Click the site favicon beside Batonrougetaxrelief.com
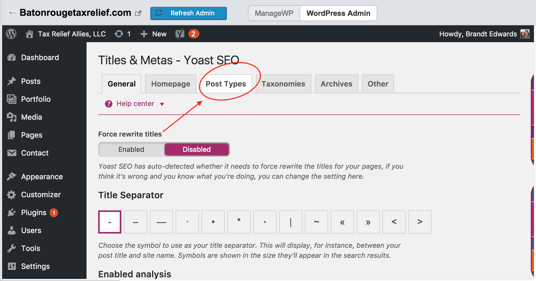This screenshot has width=536, height=281. click(x=12, y=13)
